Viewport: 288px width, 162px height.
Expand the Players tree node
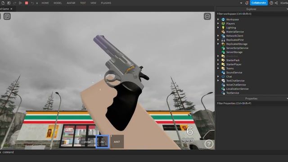tap(218, 23)
